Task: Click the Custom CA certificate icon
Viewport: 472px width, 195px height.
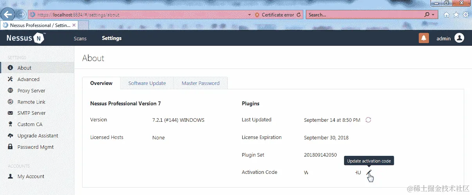Action: point(11,124)
